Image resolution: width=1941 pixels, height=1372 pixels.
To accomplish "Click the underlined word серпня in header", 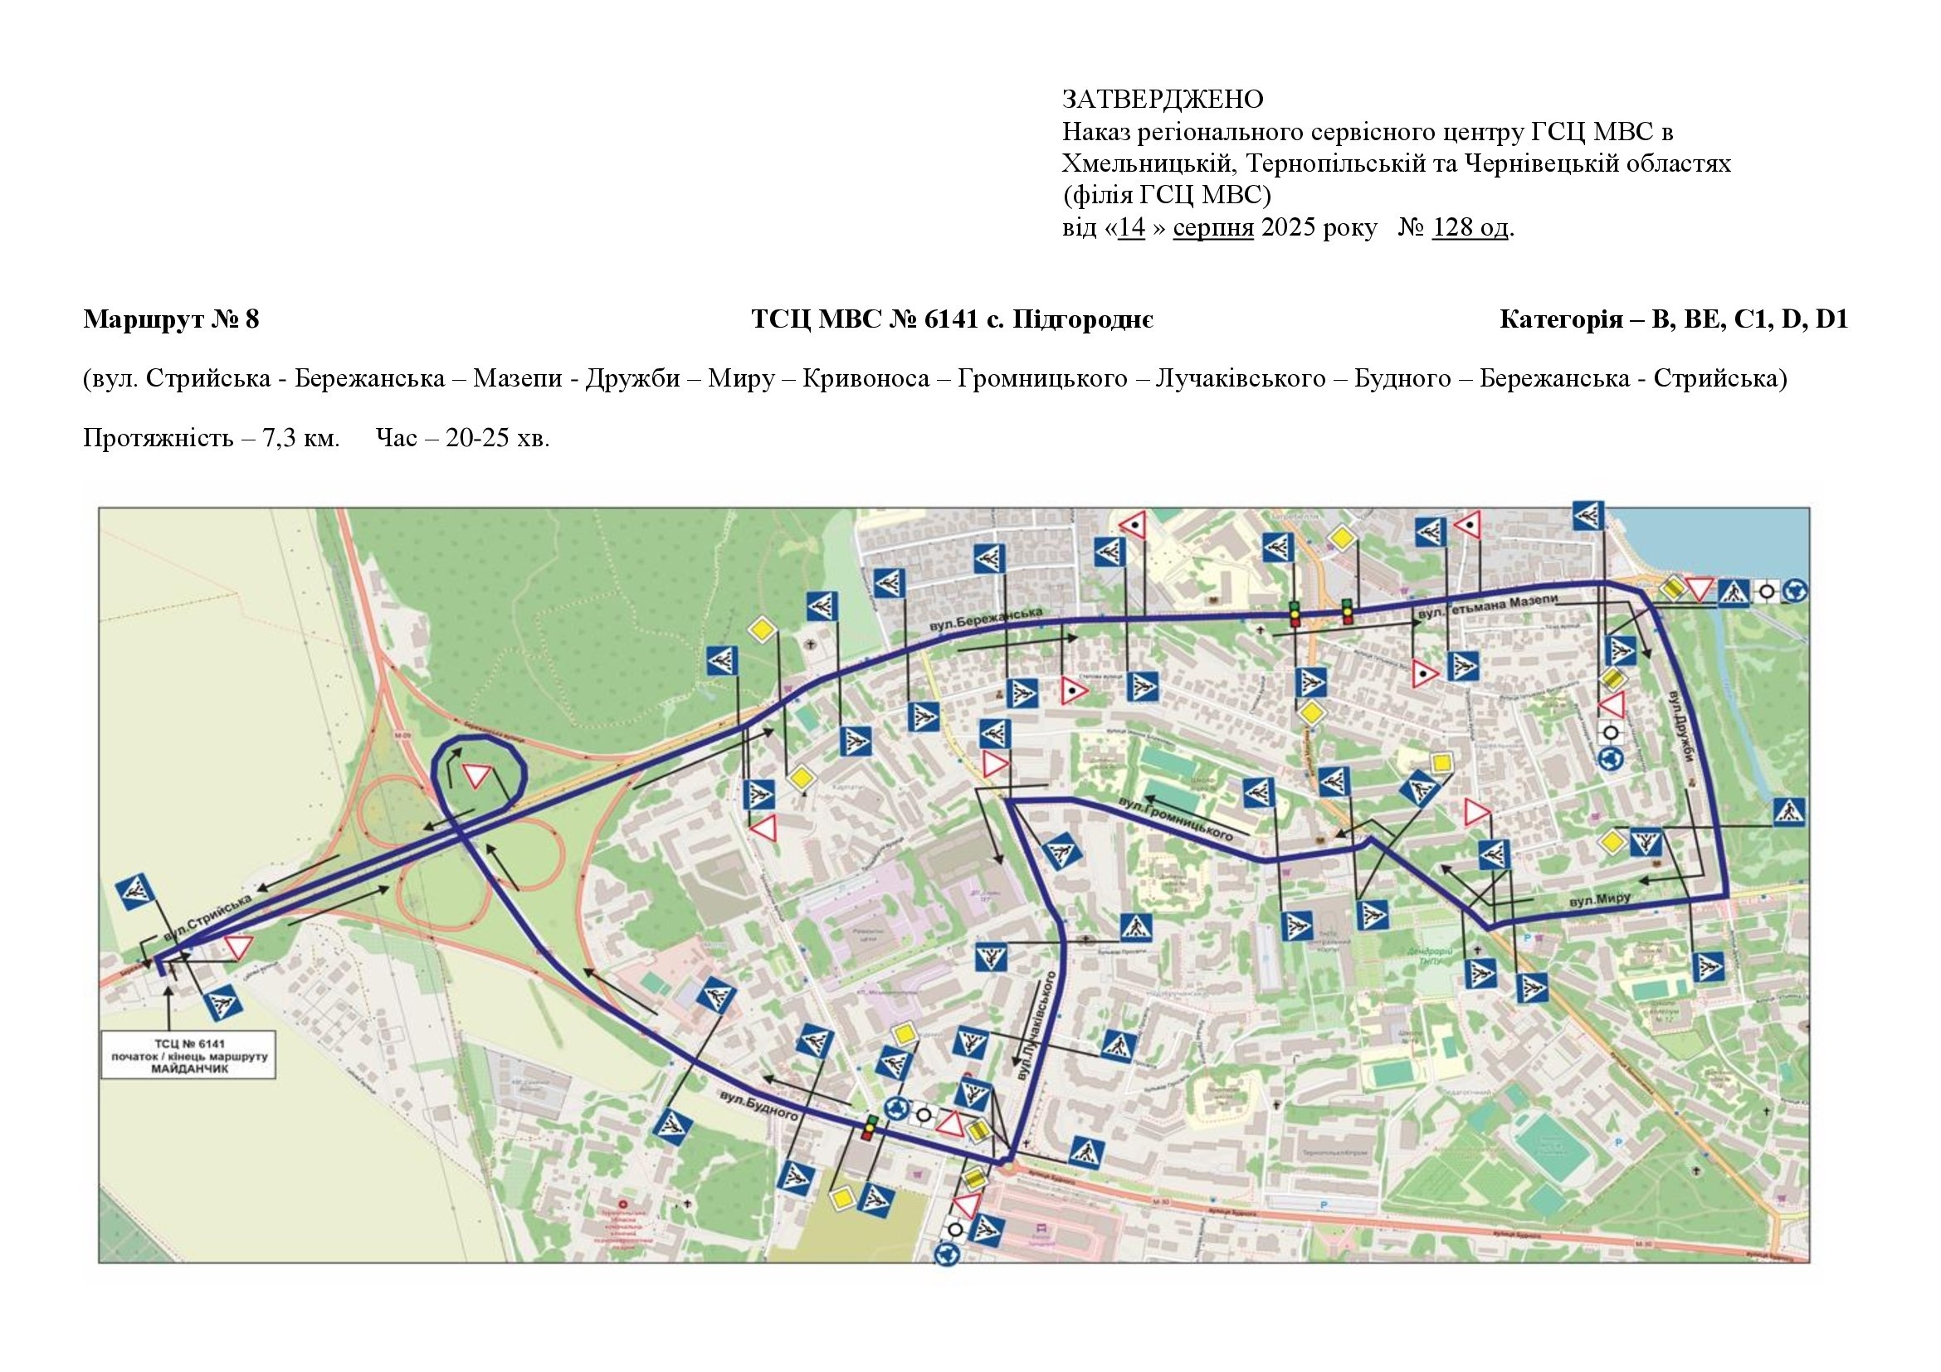I will [x=1212, y=228].
